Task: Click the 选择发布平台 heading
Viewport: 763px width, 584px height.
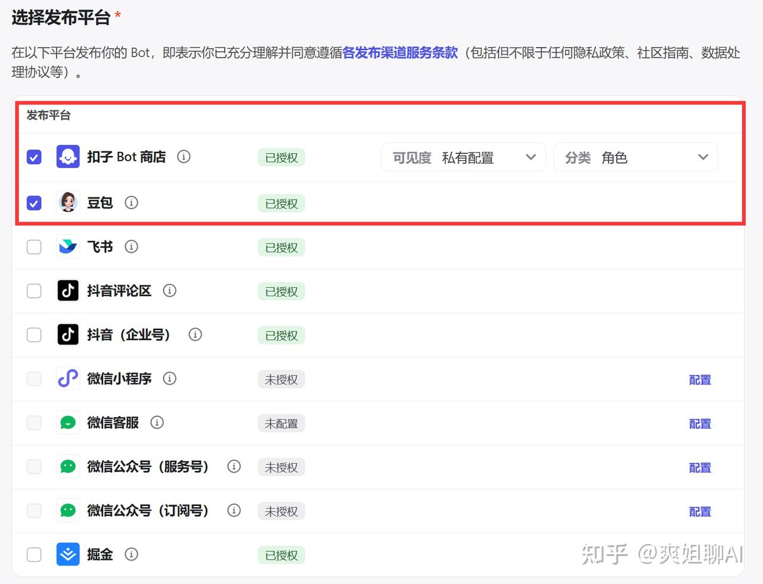Action: [x=61, y=17]
